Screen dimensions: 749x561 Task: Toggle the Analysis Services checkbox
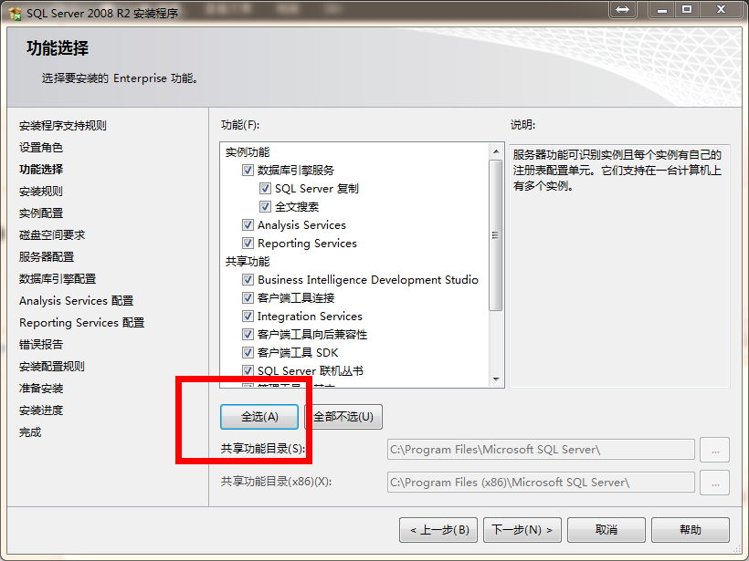pos(248,224)
